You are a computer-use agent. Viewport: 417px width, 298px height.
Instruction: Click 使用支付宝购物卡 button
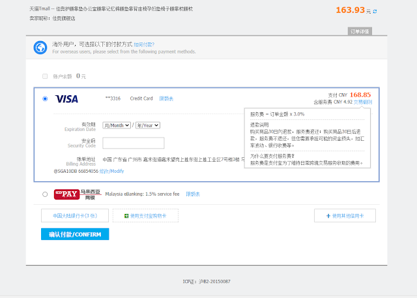pos(145,216)
